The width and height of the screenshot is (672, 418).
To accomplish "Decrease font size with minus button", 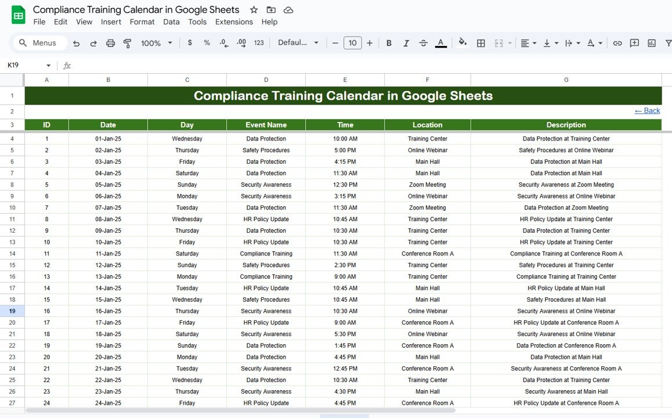I will [x=335, y=43].
